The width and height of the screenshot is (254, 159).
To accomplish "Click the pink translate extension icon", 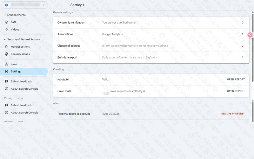I will (x=250, y=35).
